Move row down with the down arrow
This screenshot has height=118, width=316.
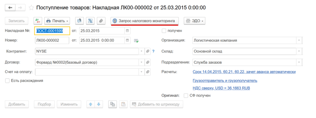[99, 104]
